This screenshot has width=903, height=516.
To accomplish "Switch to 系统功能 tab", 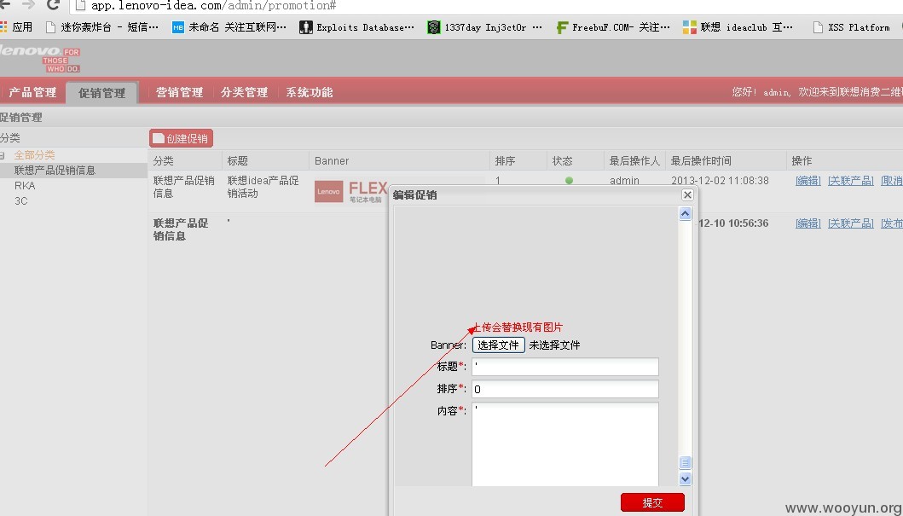I will pyautogui.click(x=310, y=92).
